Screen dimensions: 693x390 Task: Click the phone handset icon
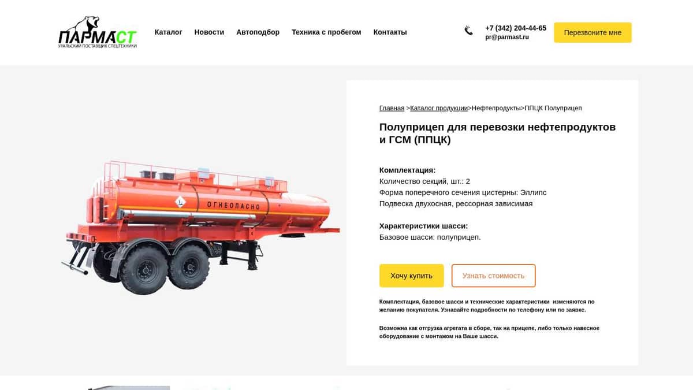tap(468, 31)
